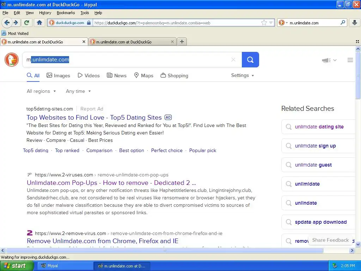Image resolution: width=361 pixels, height=271 pixels.
Task: Open the address bar history dropdown arrow
Action: pyautogui.click(x=271, y=23)
